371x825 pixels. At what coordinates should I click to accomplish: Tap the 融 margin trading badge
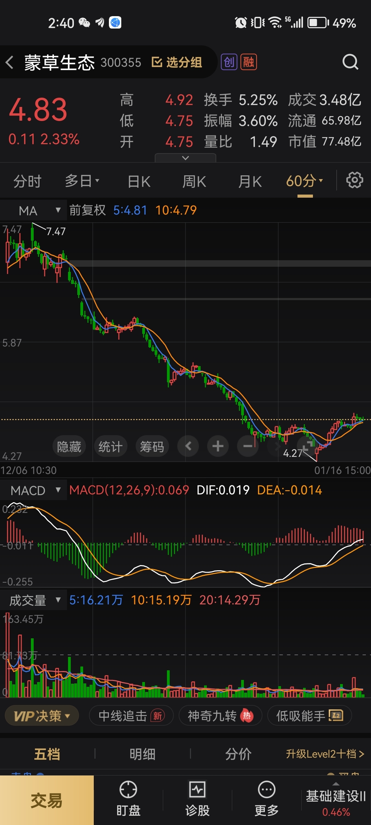coord(248,62)
